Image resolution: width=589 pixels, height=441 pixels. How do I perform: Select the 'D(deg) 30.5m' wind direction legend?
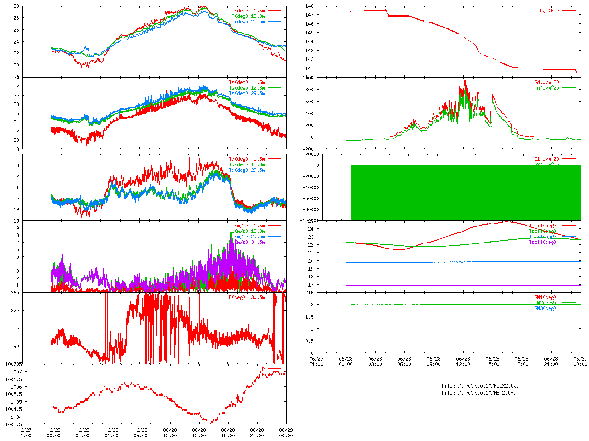(247, 297)
